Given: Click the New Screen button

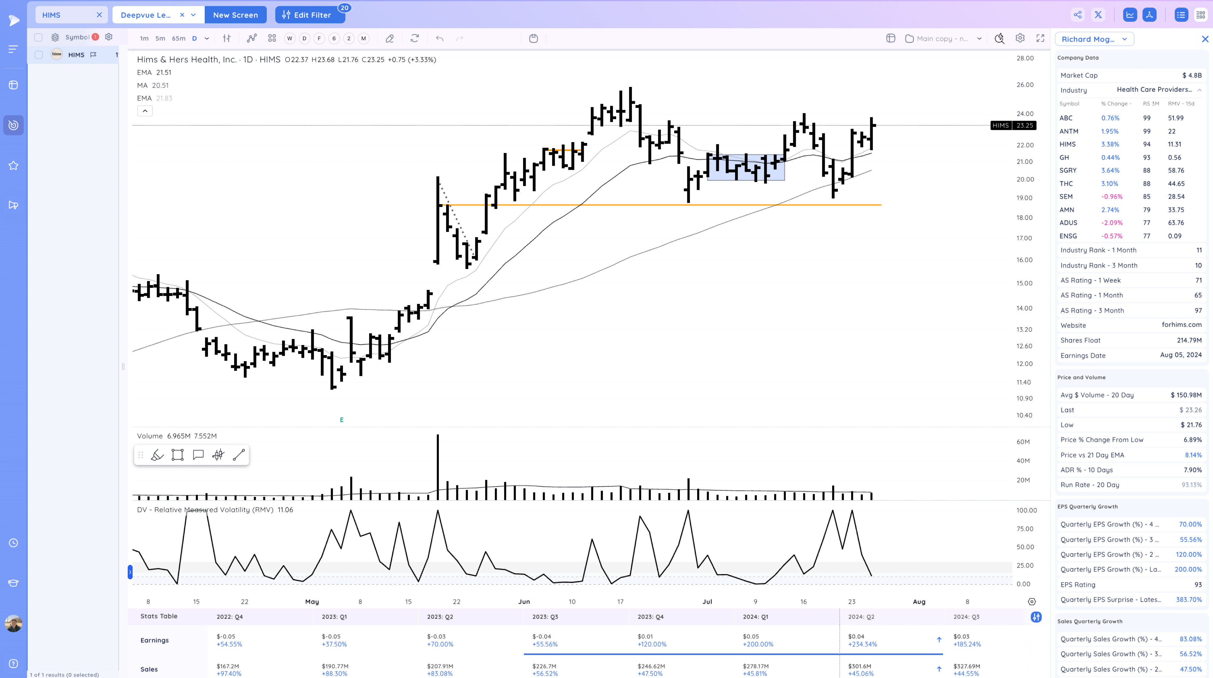Looking at the screenshot, I should pyautogui.click(x=235, y=15).
